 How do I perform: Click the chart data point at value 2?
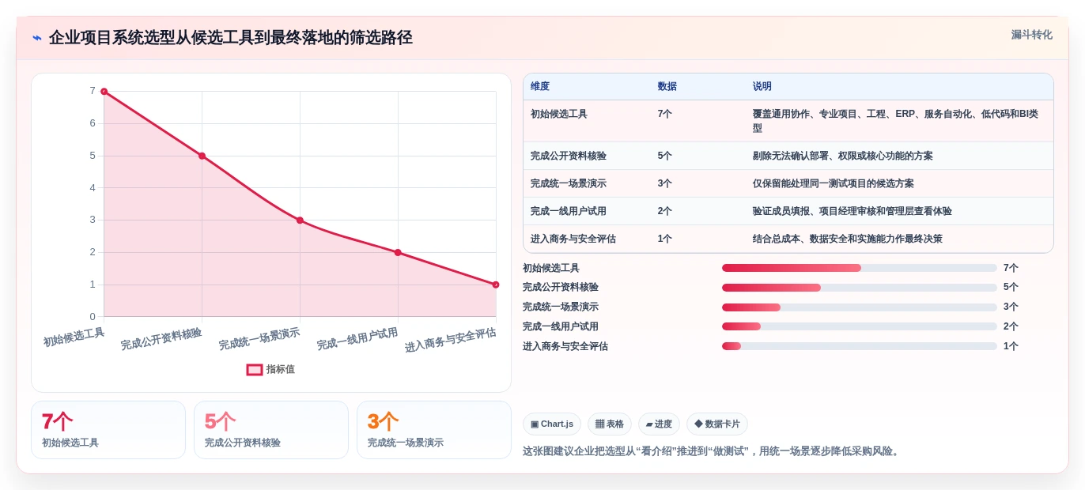[x=398, y=253]
